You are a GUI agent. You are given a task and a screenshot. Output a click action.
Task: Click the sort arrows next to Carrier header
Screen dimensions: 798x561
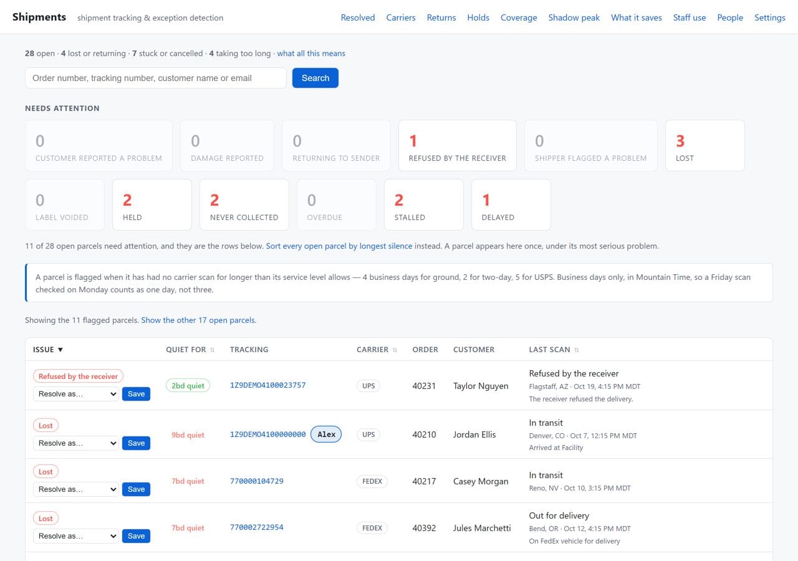395,350
